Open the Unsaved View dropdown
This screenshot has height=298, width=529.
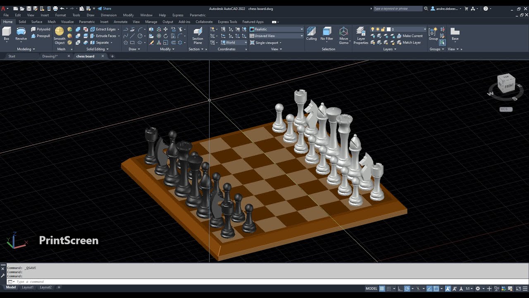click(x=276, y=36)
